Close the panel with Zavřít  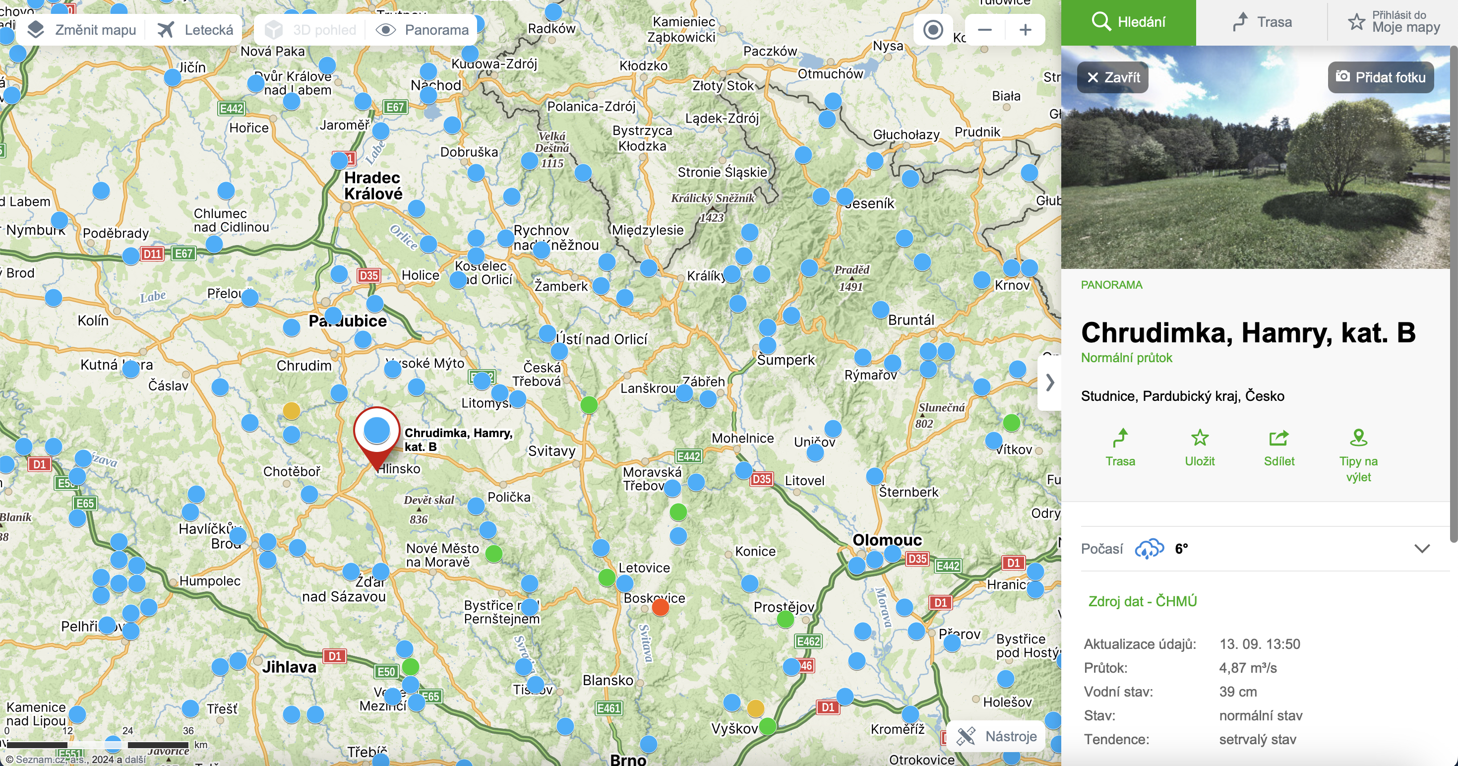[x=1112, y=77]
